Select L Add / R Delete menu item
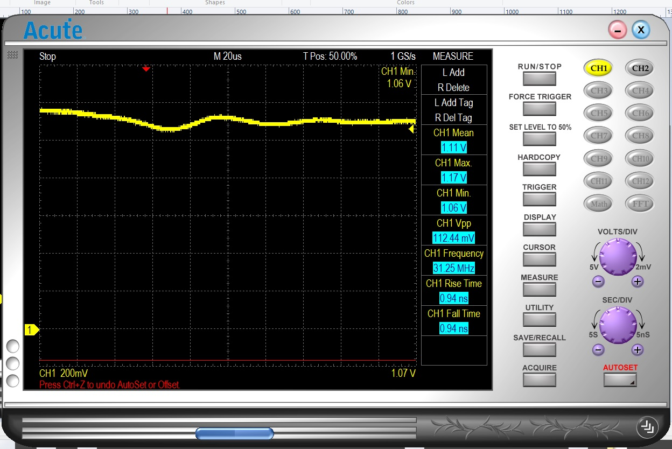This screenshot has height=449, width=672. [x=453, y=80]
